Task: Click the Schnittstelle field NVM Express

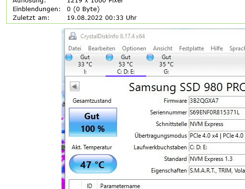Action: (x=217, y=124)
